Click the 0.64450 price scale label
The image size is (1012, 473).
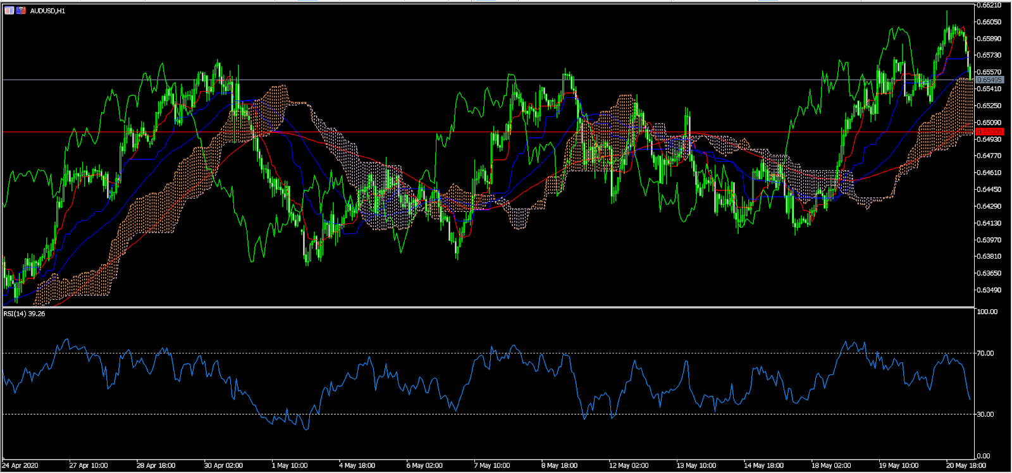[x=989, y=189]
